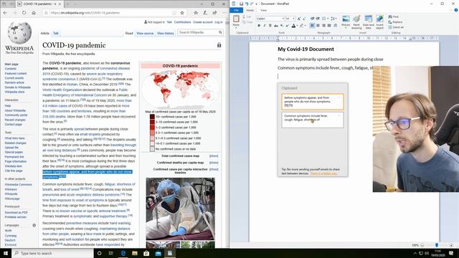Screen dimensions: 459x258
Task: Open View history tab on Wikipedia
Action: pyautogui.click(x=166, y=34)
